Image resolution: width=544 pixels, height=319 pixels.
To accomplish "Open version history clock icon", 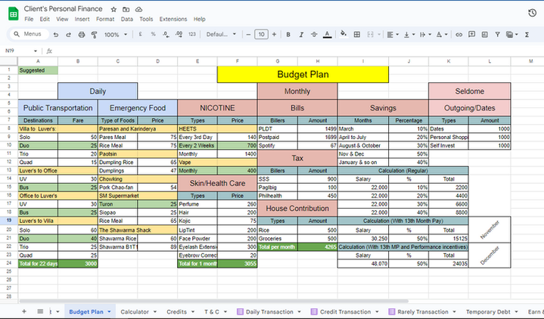I will tap(532, 13).
